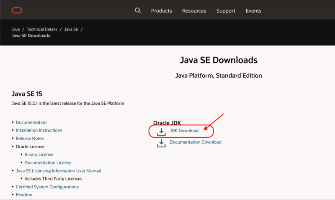Go to the Java SE breadcrumb
Image resolution: width=335 pixels, height=200 pixels.
point(71,29)
